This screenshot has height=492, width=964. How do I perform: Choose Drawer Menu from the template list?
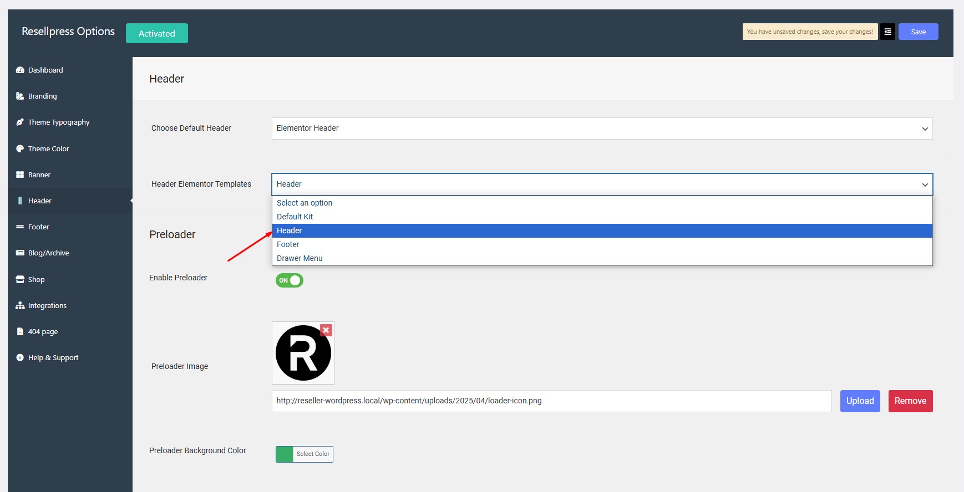click(x=300, y=258)
